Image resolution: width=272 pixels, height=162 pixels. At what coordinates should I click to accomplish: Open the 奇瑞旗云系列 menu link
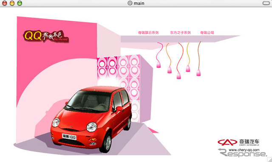(x=148, y=33)
